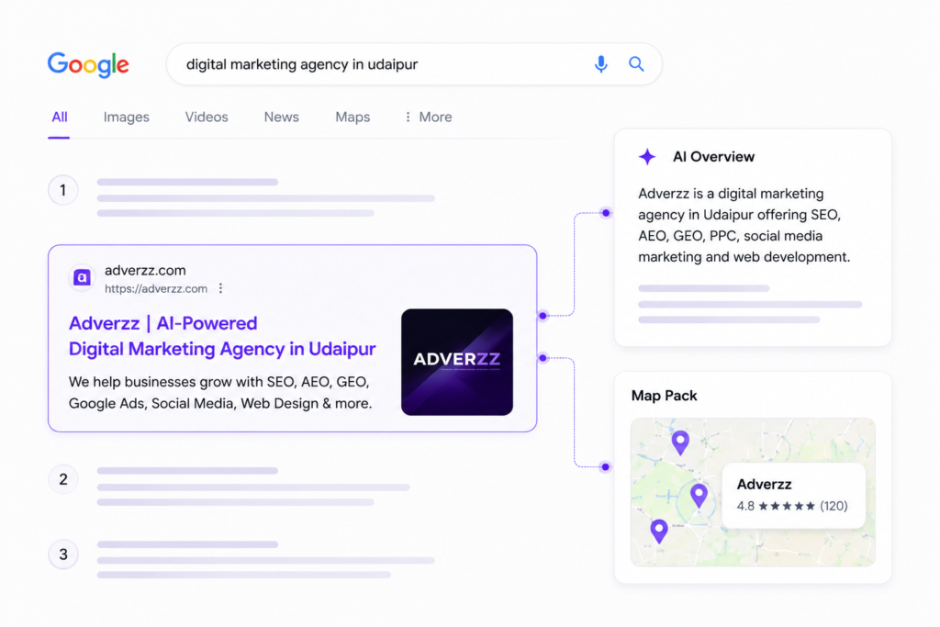Open the three-dot menu beside https://adverzz.com
This screenshot has width=940, height=627.
click(220, 288)
